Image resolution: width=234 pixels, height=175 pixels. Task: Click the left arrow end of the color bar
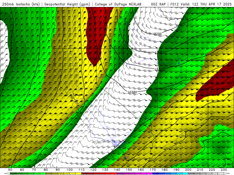click(x=7, y=174)
